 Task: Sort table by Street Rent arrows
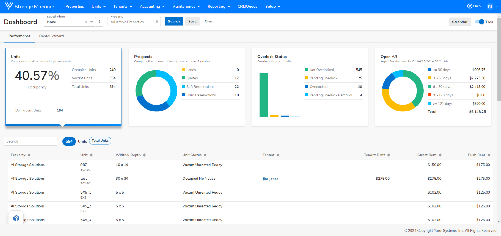coord(440,155)
